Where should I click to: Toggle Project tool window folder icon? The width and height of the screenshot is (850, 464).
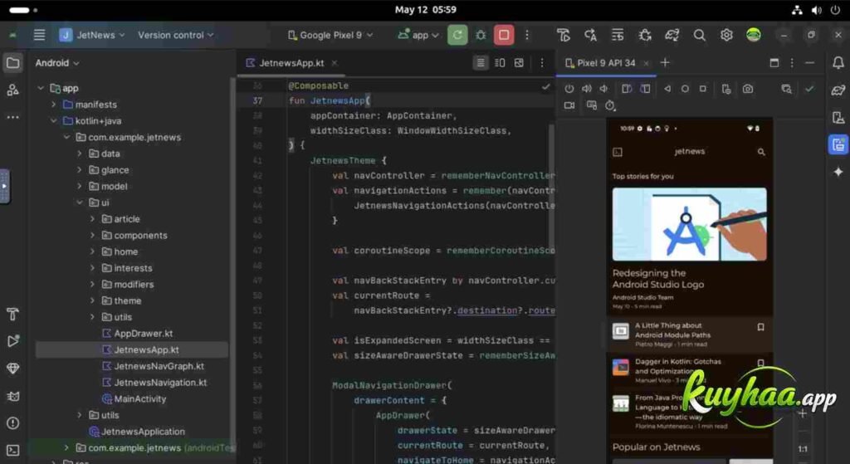[x=12, y=63]
